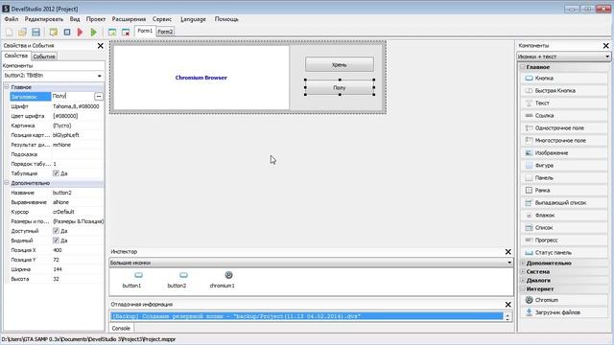Viewport: 614px width, 345px height.
Task: Create a new project via toolbar icon
Action: 9,32
